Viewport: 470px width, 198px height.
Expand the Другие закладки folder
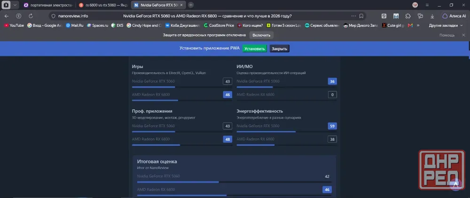click(446, 25)
